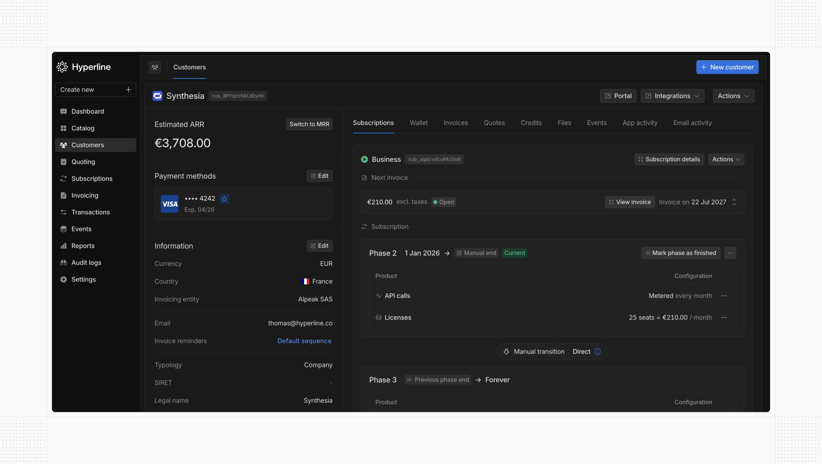The image size is (822, 464).
Task: Open the Wallet tab
Action: tap(418, 123)
